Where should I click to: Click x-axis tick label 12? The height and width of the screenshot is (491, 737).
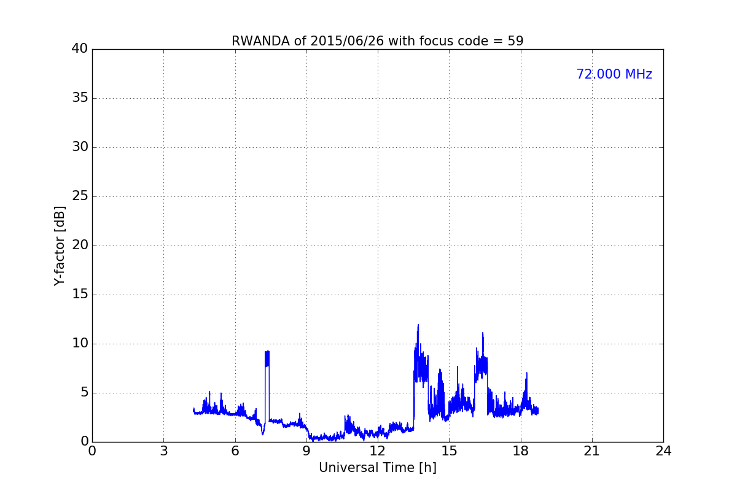[x=378, y=451]
